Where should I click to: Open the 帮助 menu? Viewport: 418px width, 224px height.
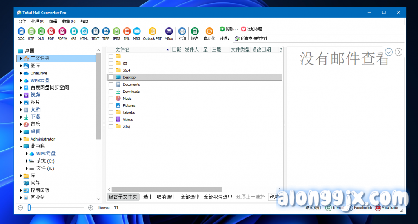click(x=84, y=21)
